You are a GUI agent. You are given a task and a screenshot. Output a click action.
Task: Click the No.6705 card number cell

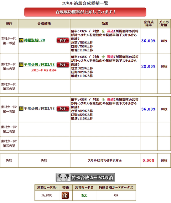pyautogui.click(x=47, y=196)
